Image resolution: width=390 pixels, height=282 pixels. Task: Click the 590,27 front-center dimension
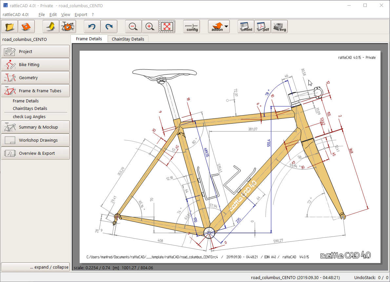click(x=278, y=241)
